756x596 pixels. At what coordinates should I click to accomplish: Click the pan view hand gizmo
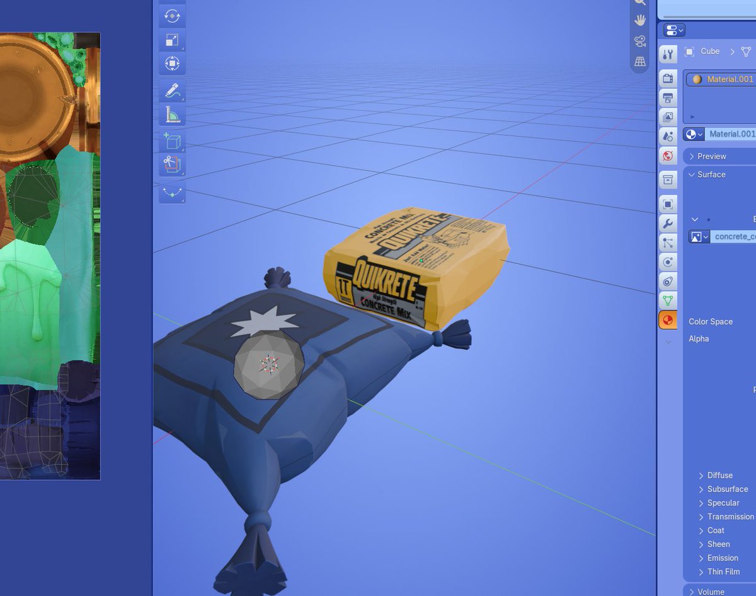click(640, 21)
